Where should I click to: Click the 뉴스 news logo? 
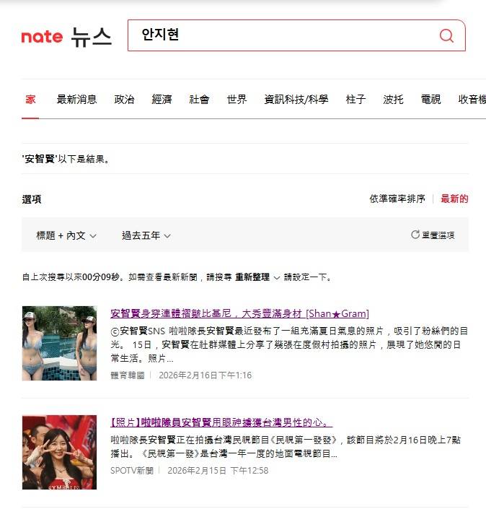click(x=91, y=37)
